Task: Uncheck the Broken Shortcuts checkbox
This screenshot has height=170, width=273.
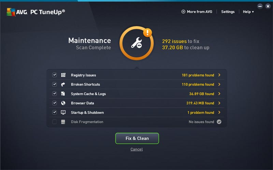Action: [x=55, y=84]
